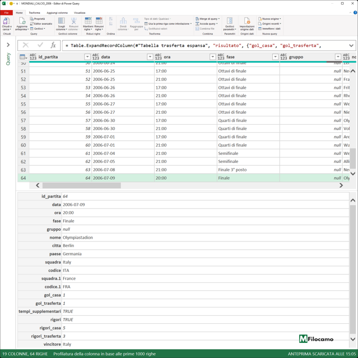Cancel formula edit with X icon
The image size is (358, 358).
pos(26,45)
